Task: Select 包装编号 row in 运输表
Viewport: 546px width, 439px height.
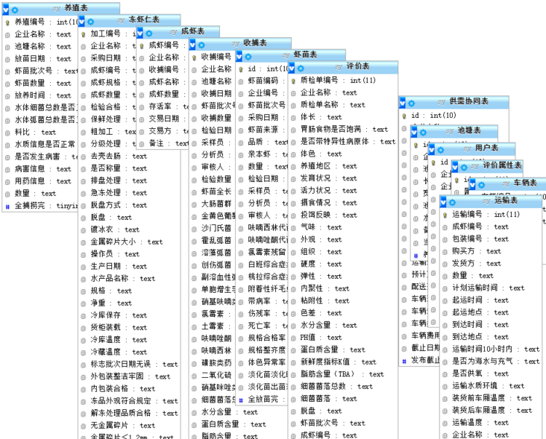Action: pos(491,239)
